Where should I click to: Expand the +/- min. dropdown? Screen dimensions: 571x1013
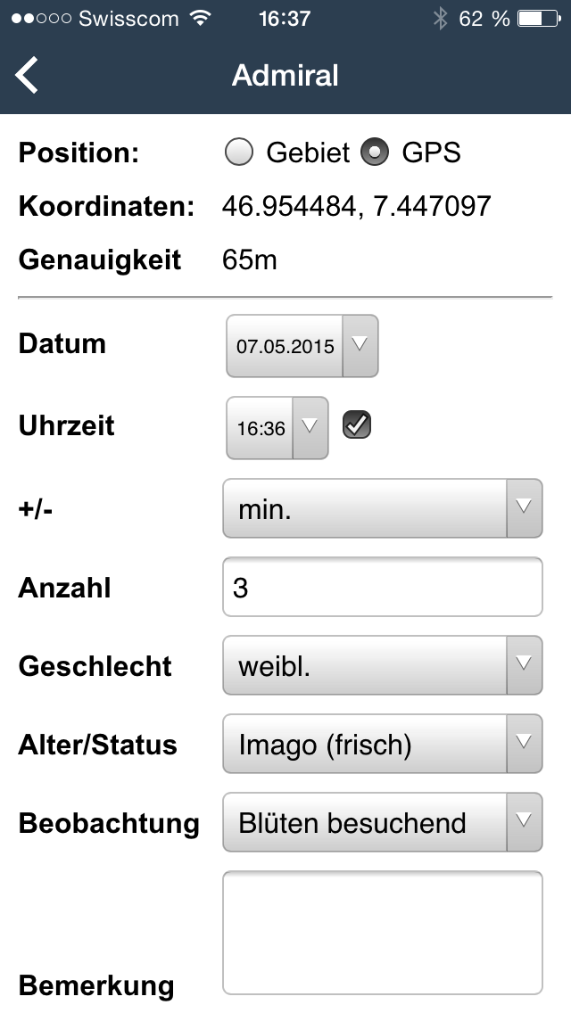382,508
